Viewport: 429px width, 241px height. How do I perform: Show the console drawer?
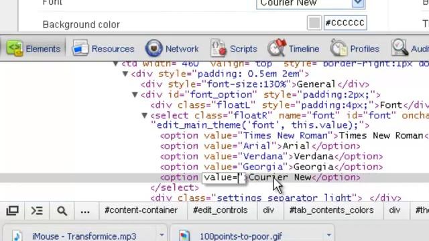tap(37, 211)
